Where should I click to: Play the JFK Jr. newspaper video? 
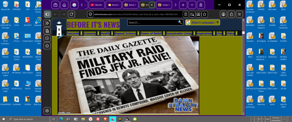click(128, 75)
